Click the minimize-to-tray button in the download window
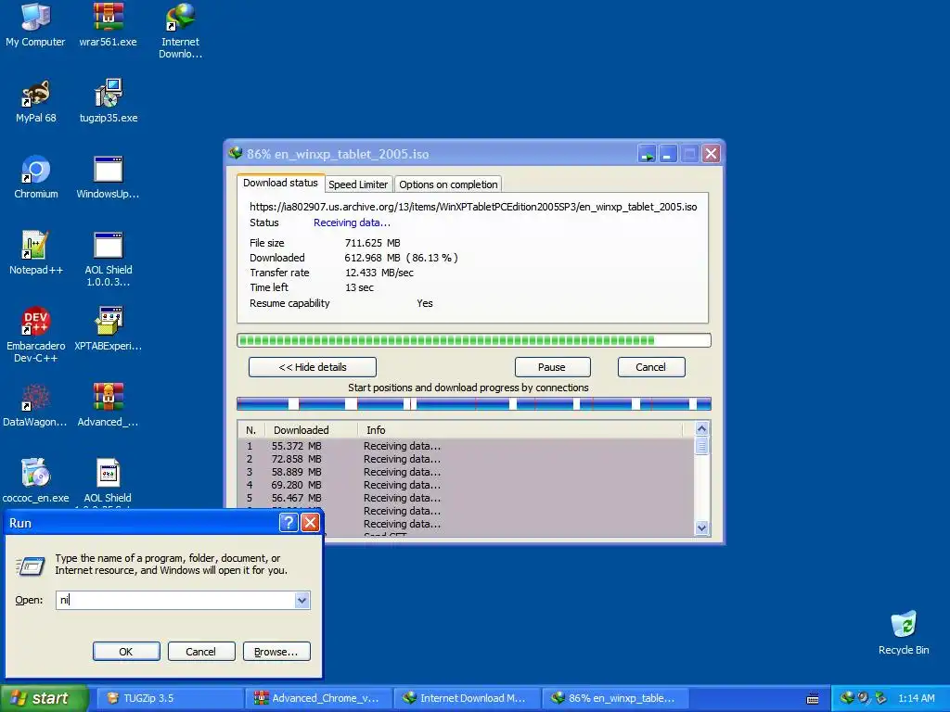Screen dimensions: 950x712 click(x=647, y=154)
